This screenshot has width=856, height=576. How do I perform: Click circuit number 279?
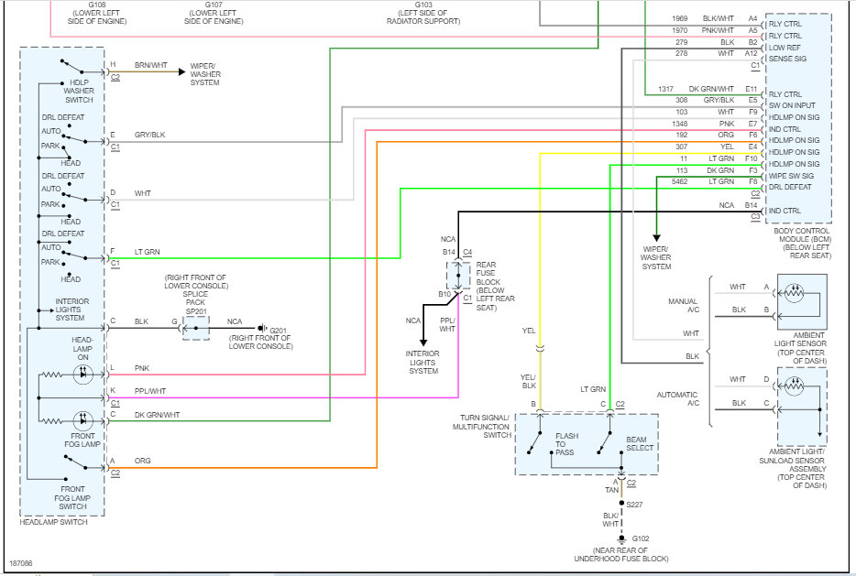(x=681, y=42)
